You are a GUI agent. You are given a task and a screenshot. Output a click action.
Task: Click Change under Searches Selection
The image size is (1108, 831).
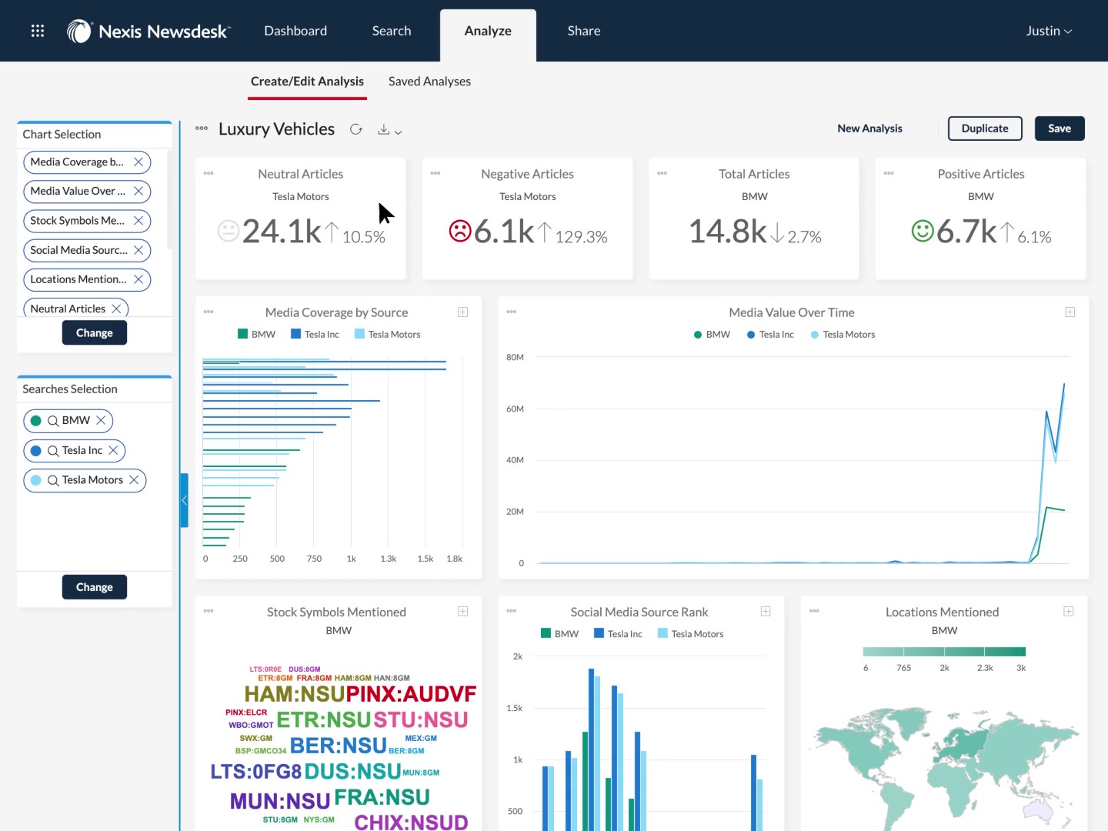(95, 587)
